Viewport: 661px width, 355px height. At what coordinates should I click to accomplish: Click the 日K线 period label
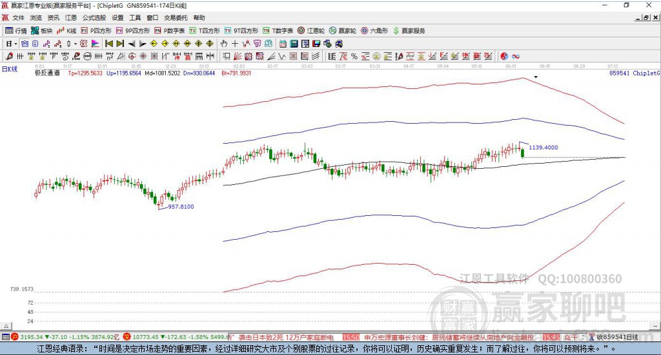(10, 69)
